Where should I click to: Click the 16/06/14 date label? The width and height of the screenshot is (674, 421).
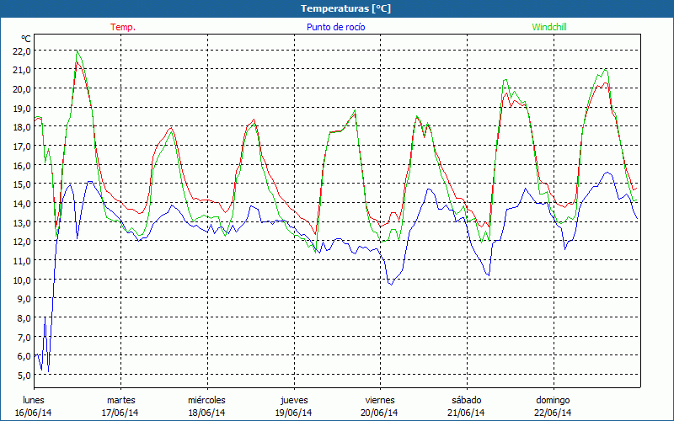34,413
